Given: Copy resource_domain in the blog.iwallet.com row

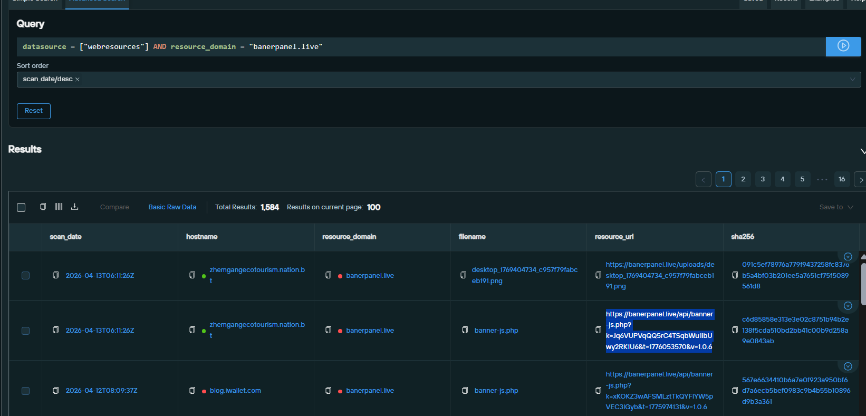Looking at the screenshot, I should pyautogui.click(x=328, y=390).
